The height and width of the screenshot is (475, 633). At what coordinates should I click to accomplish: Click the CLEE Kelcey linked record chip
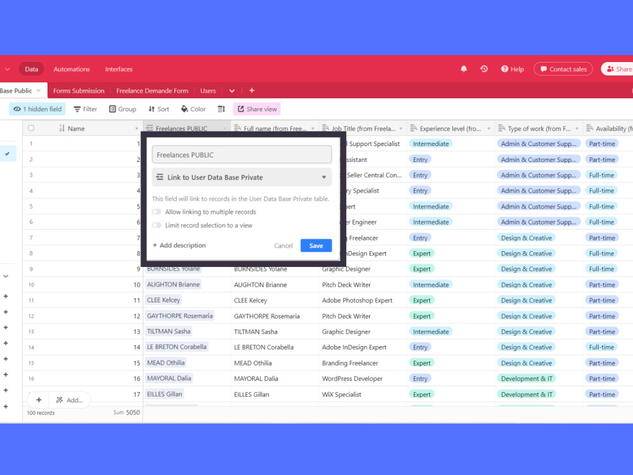(x=163, y=300)
